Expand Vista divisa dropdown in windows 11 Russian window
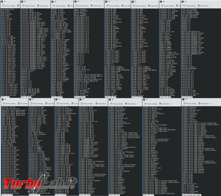Viewport: 221px width, 196px height. coord(171,104)
